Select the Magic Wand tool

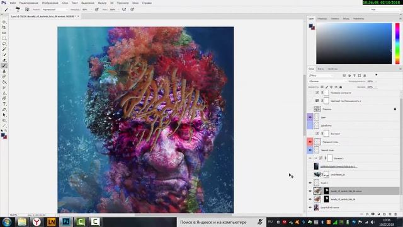point(4,49)
